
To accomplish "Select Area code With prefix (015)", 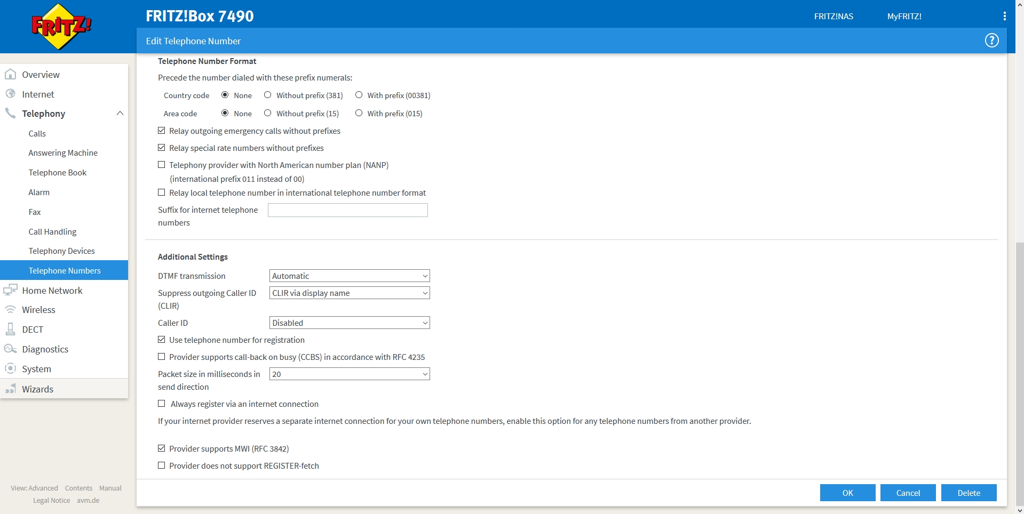I will pyautogui.click(x=359, y=113).
